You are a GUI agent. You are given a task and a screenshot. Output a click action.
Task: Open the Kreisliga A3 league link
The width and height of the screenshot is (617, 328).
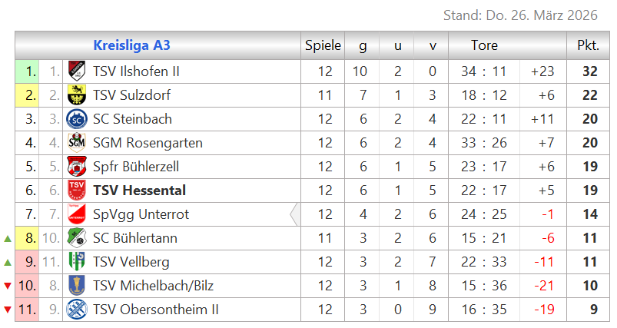131,45
